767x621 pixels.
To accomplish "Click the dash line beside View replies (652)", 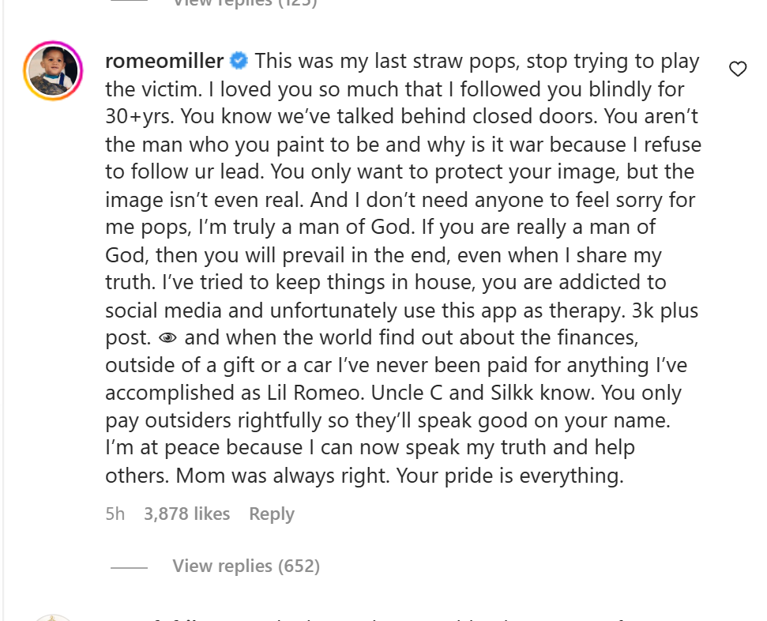I will tap(129, 567).
